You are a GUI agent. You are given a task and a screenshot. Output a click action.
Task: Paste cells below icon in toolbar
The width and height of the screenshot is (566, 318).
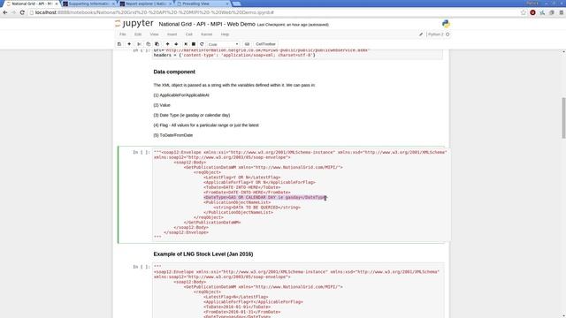pyautogui.click(x=157, y=44)
